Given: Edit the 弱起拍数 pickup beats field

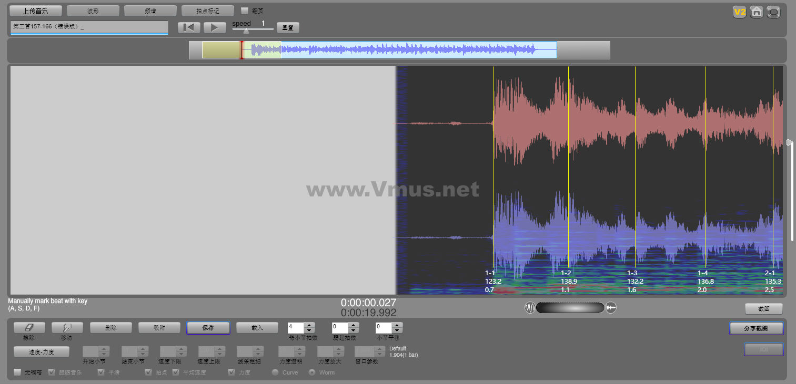Looking at the screenshot, I should 340,328.
